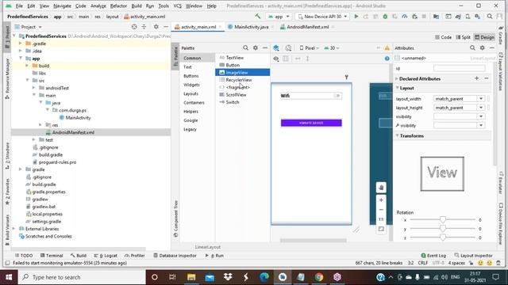The image size is (508, 285).
Task: Open layout_height match_parent dropdown
Action: point(481,108)
